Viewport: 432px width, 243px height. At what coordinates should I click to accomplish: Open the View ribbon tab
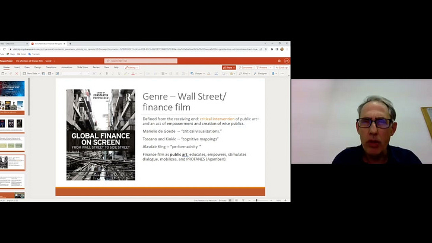107,68
